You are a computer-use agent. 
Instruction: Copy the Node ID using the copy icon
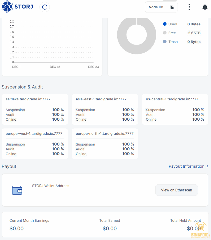172,7
